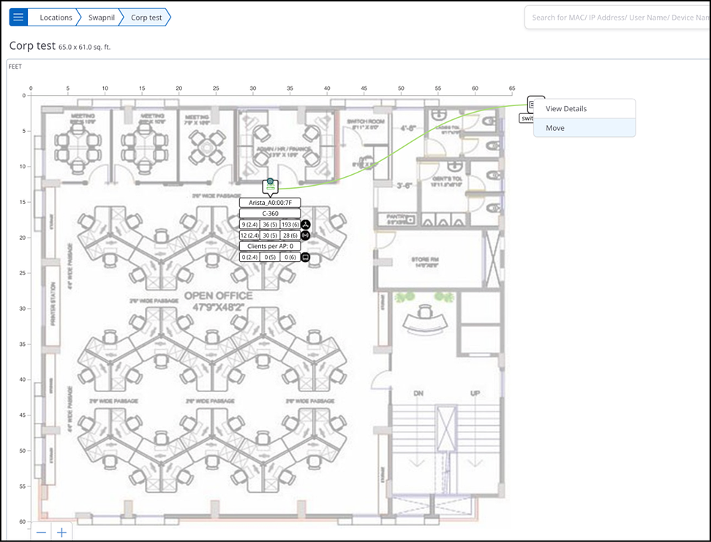Click the Arista_A0:00:7F device name label
711x542 pixels.
pyautogui.click(x=270, y=203)
